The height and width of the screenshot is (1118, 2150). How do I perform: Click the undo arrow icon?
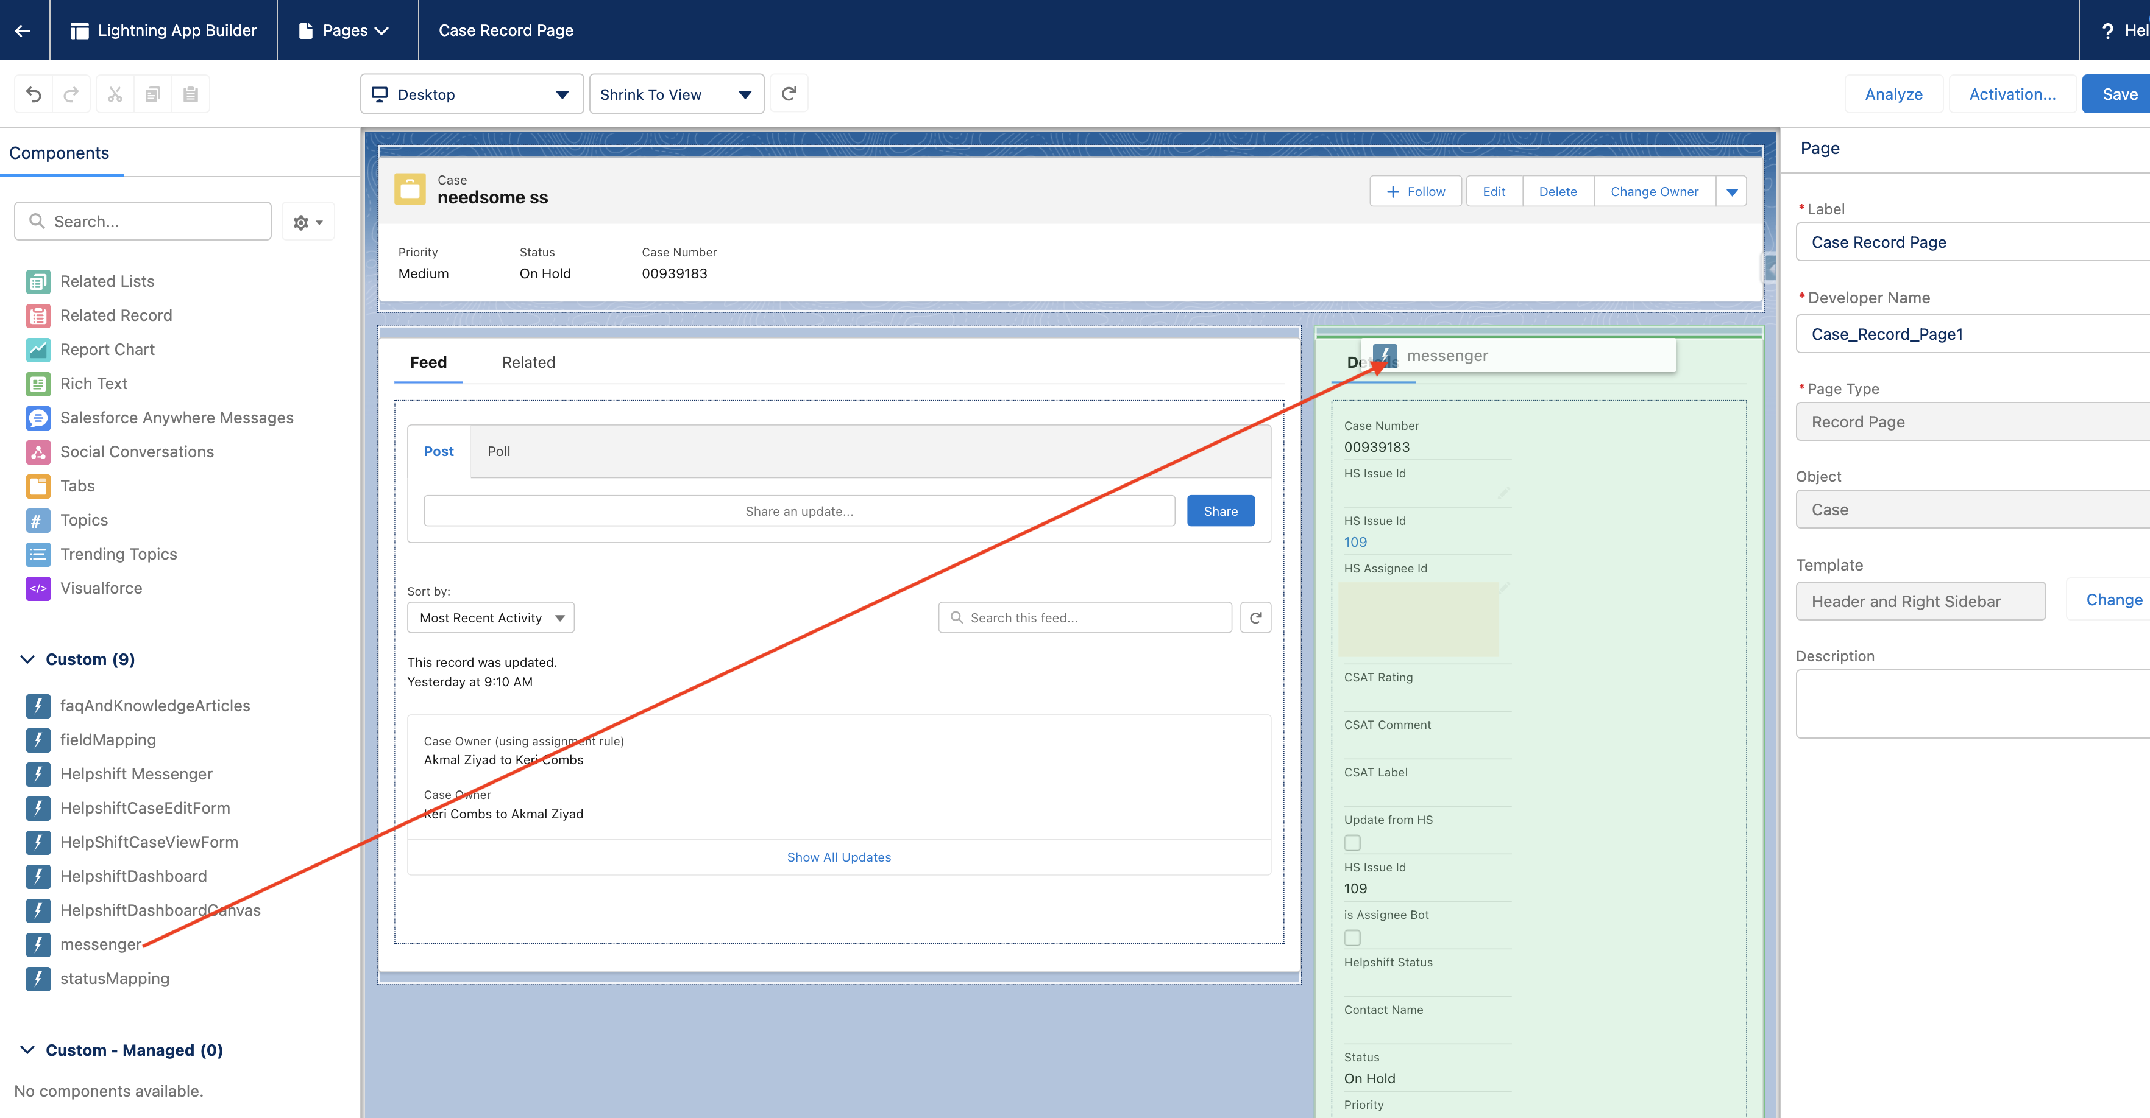[x=34, y=94]
